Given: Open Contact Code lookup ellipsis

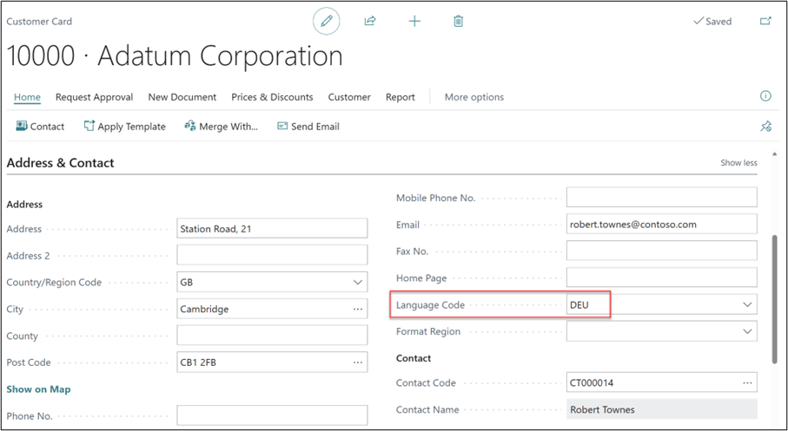Looking at the screenshot, I should coord(747,382).
